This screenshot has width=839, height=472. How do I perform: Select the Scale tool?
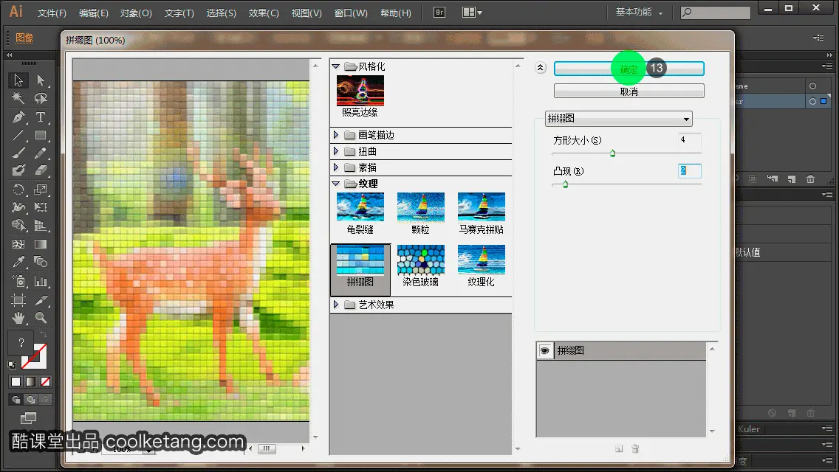coord(41,190)
